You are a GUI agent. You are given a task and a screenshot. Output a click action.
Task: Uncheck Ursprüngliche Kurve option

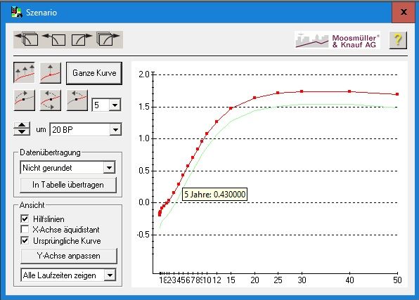click(25, 240)
